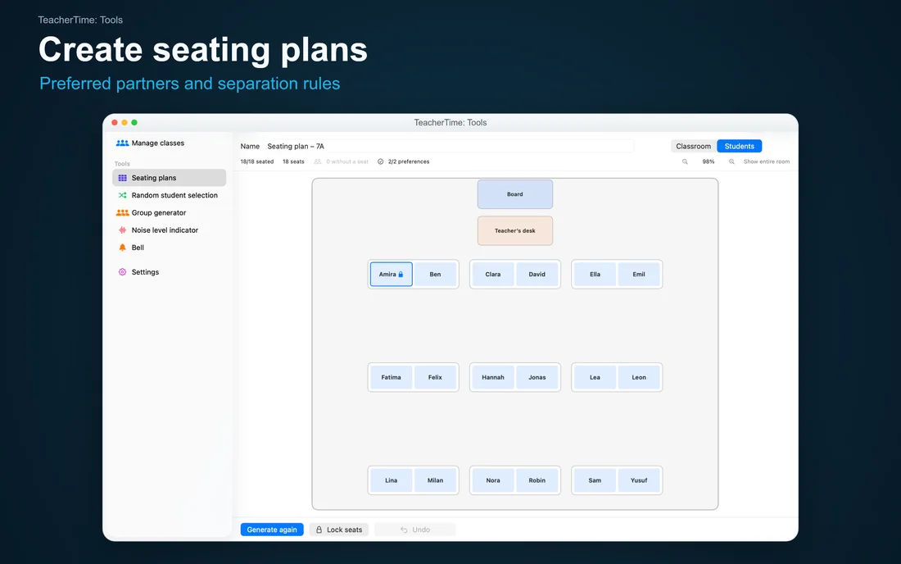Click the Noise level indicator waveform icon
The width and height of the screenshot is (901, 564).
point(122,230)
